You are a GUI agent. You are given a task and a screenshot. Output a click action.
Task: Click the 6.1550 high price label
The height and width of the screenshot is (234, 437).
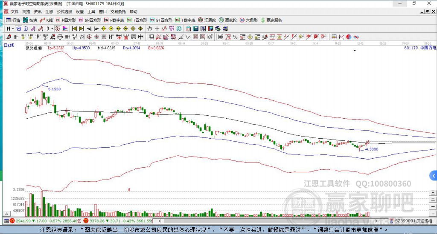[x=54, y=89]
